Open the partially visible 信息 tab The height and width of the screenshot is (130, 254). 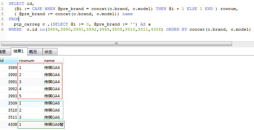(x=5, y=52)
